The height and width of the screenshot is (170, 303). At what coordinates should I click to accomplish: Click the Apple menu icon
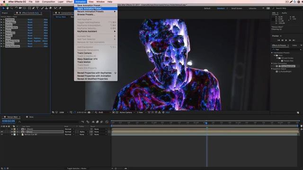coord(4,2)
